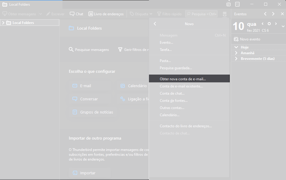Set up a Calendário

tap(134, 86)
